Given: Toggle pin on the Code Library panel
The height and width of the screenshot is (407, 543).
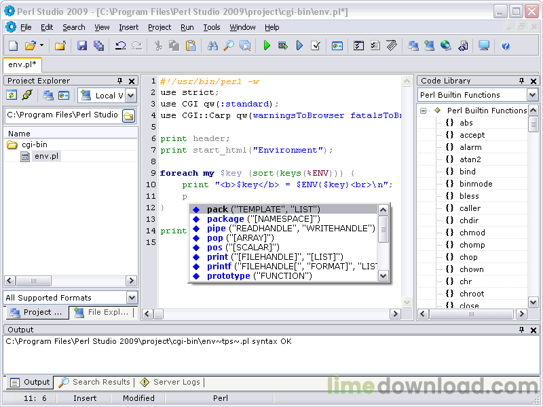Looking at the screenshot, I should (x=522, y=81).
